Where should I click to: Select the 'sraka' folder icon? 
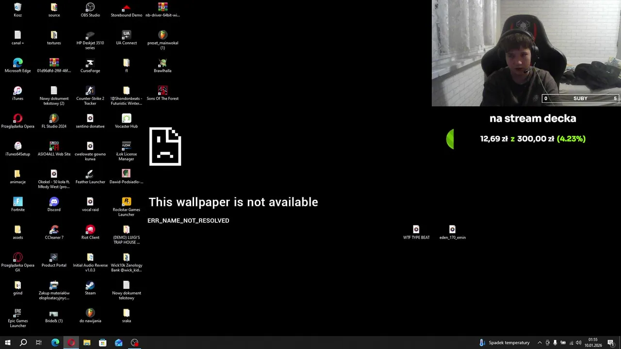coord(126,316)
